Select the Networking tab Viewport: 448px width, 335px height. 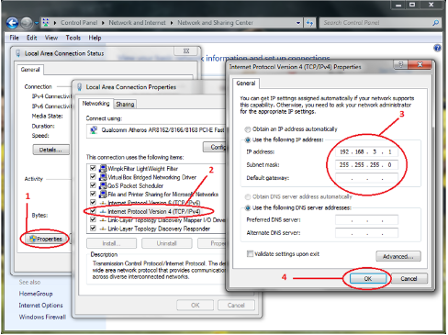(95, 104)
